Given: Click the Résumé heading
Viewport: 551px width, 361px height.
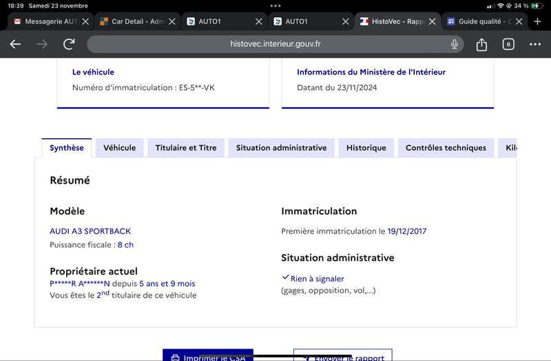Looking at the screenshot, I should [x=70, y=180].
